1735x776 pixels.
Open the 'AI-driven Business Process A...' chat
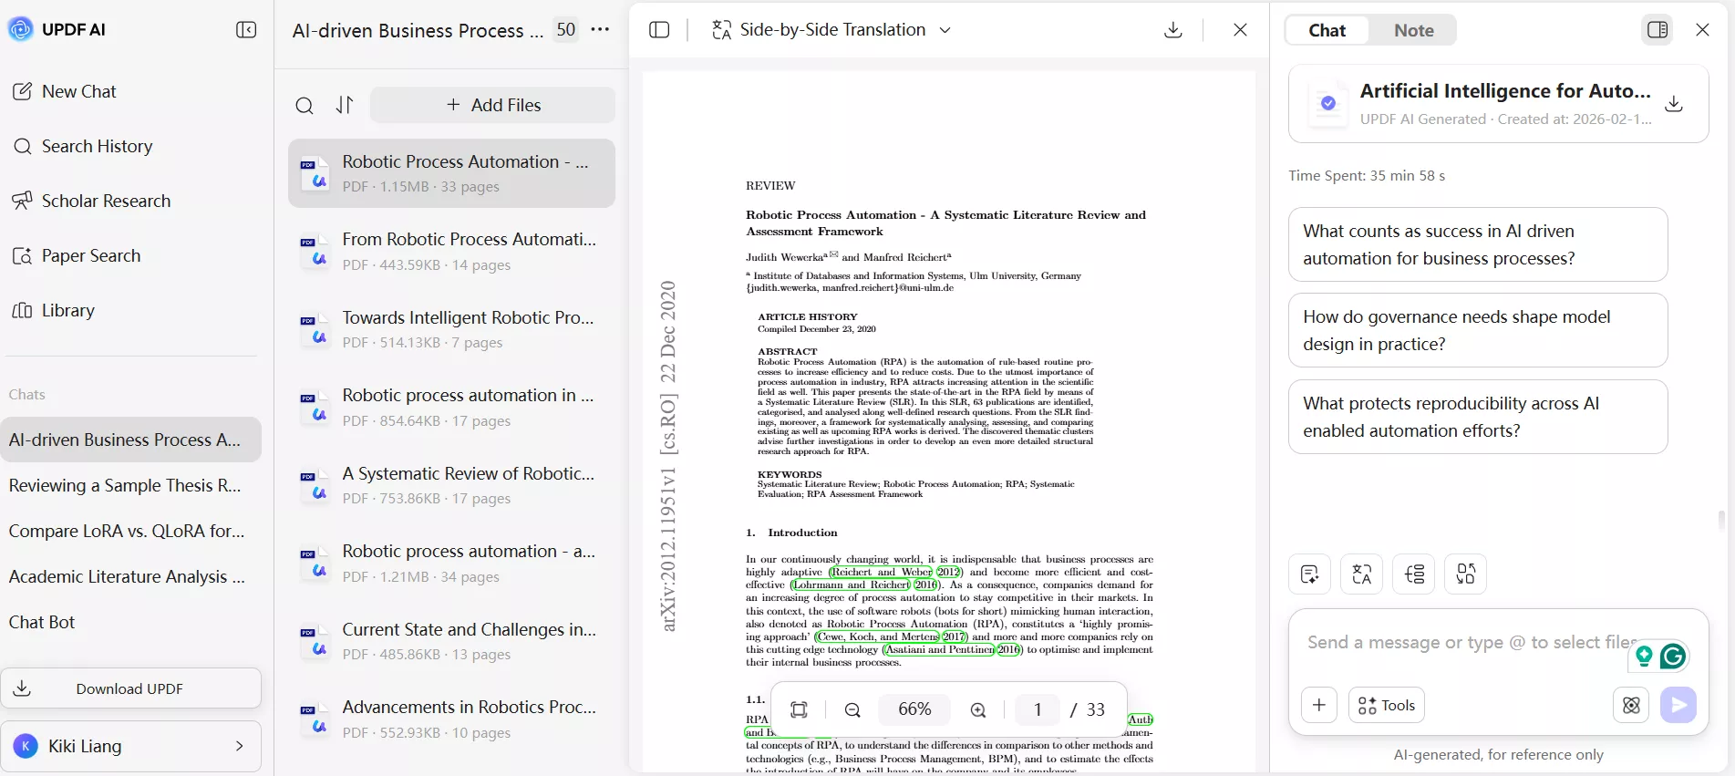130,440
